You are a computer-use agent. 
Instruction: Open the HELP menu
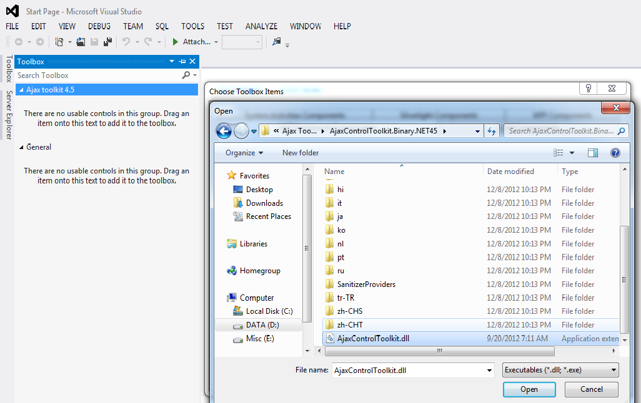pos(342,26)
